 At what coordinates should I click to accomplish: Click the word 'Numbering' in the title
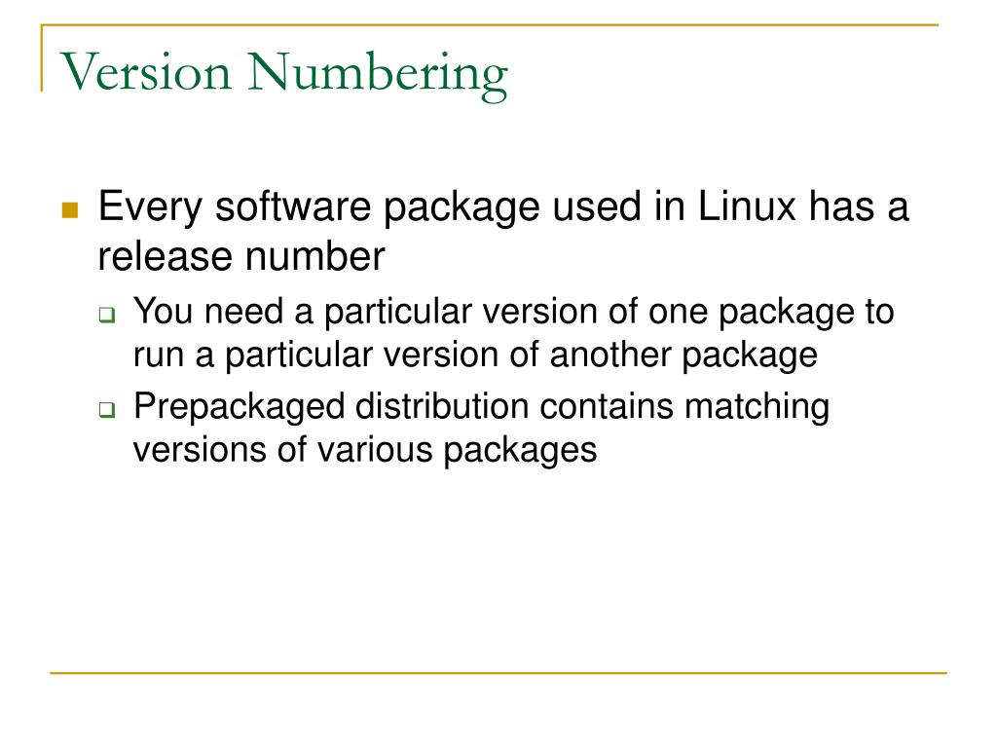pyautogui.click(x=378, y=74)
